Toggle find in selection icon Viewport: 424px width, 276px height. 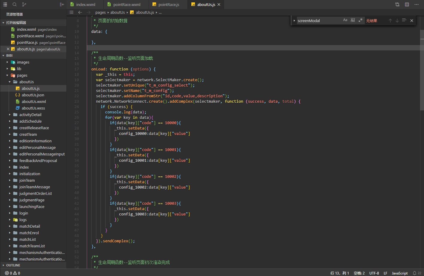[x=404, y=20]
